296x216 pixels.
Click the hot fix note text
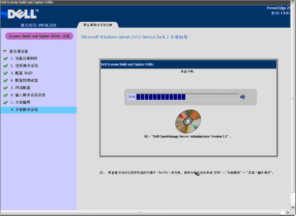click(187, 173)
